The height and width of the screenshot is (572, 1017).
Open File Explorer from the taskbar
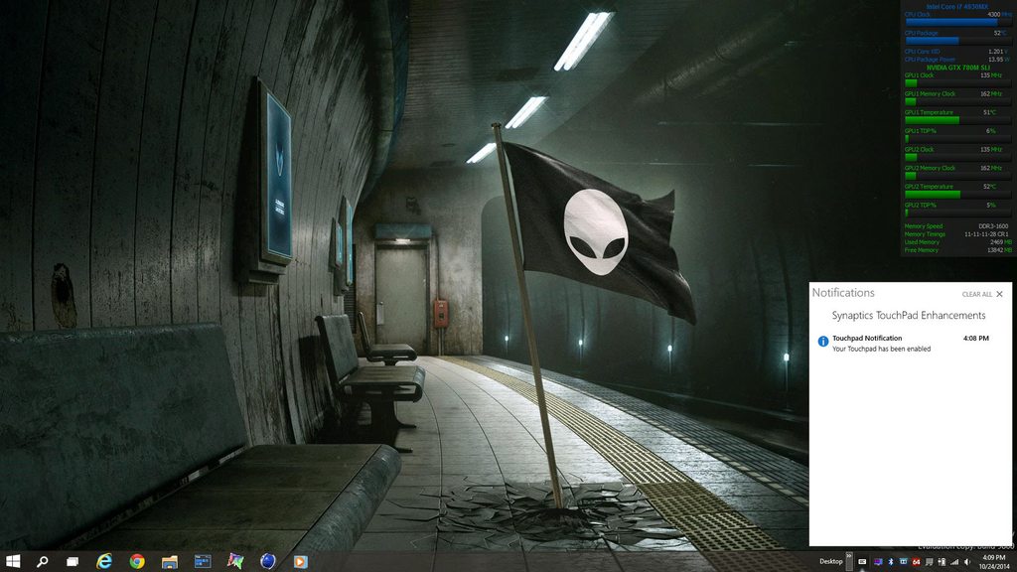[169, 562]
